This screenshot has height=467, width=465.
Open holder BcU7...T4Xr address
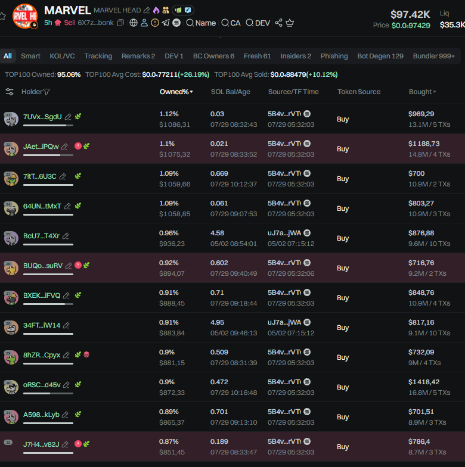pyautogui.click(x=42, y=236)
